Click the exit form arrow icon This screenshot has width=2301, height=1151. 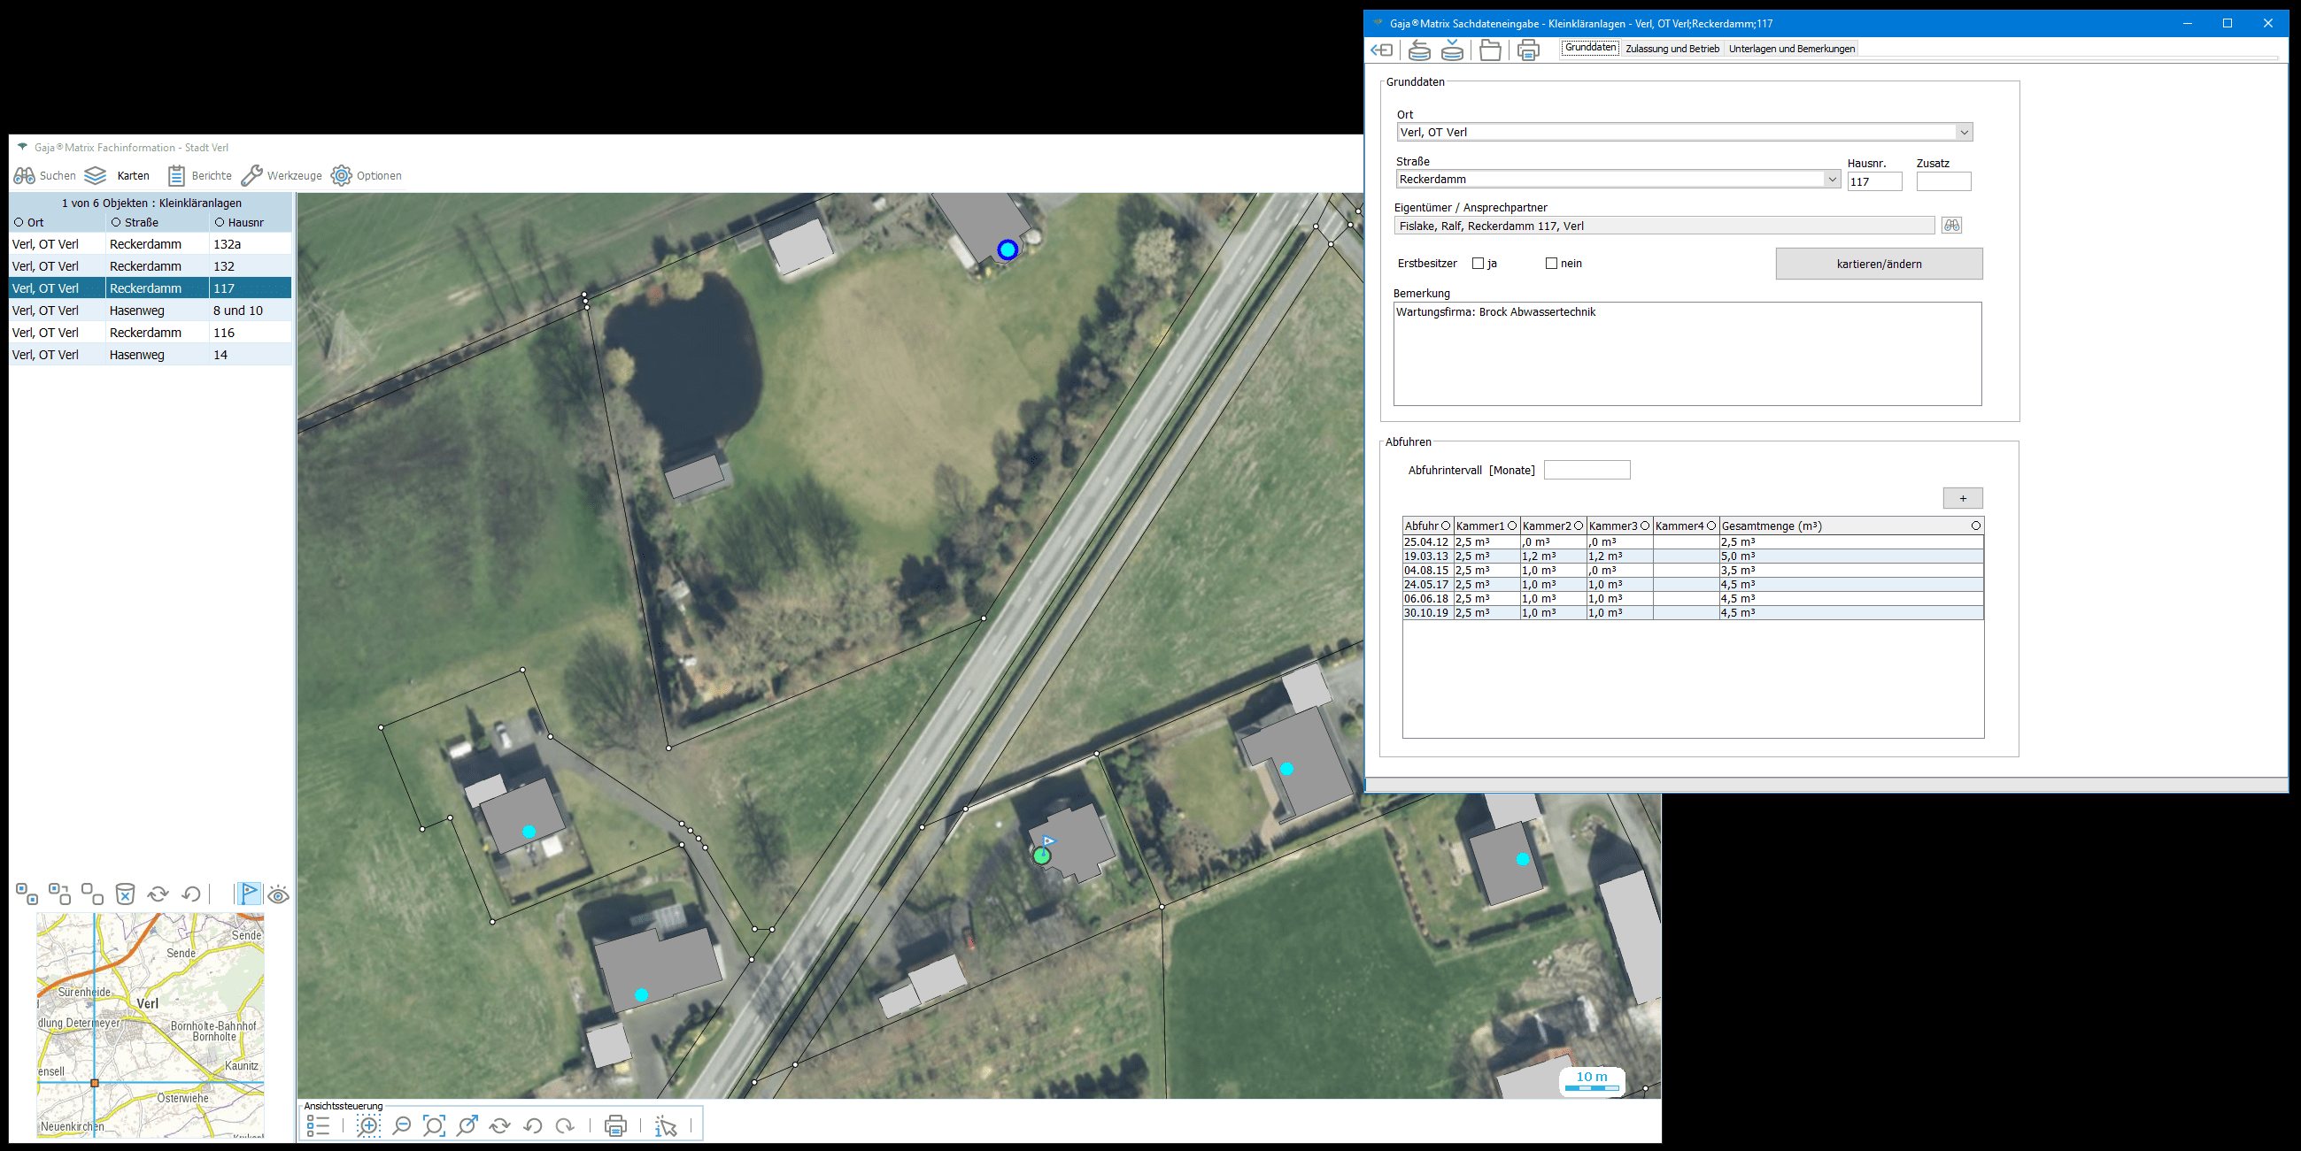tap(1382, 50)
